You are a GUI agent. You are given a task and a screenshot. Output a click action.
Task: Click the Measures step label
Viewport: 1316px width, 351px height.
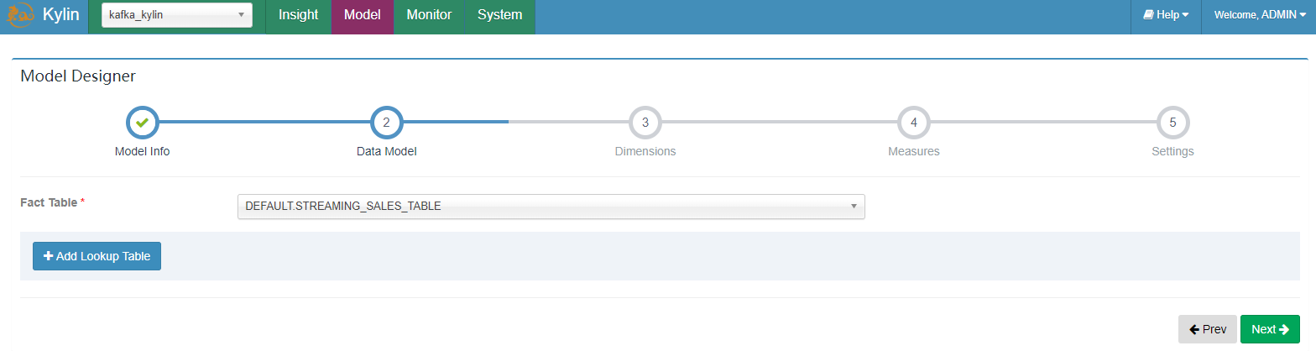click(x=914, y=152)
